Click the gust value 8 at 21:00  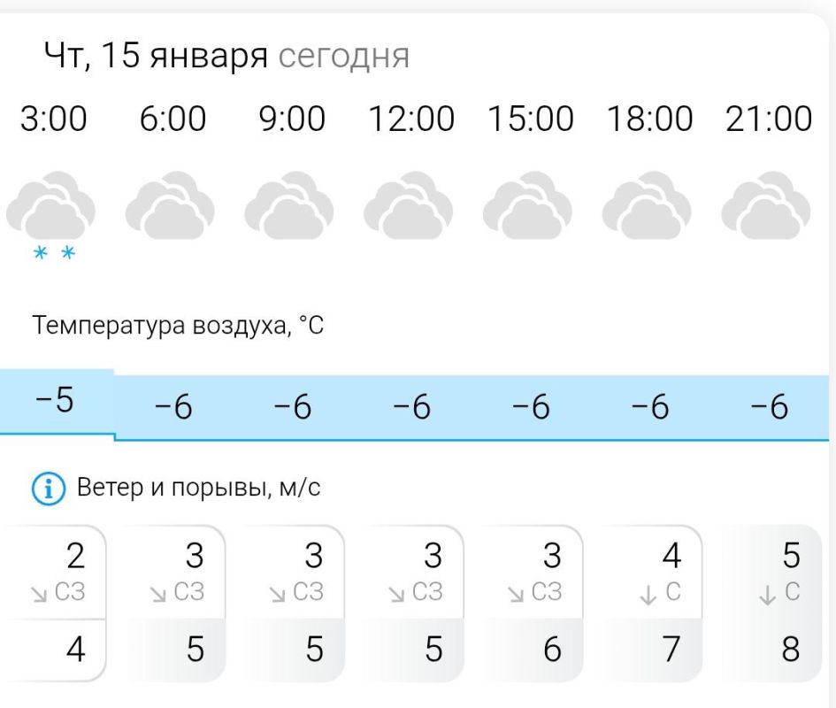[x=790, y=649]
